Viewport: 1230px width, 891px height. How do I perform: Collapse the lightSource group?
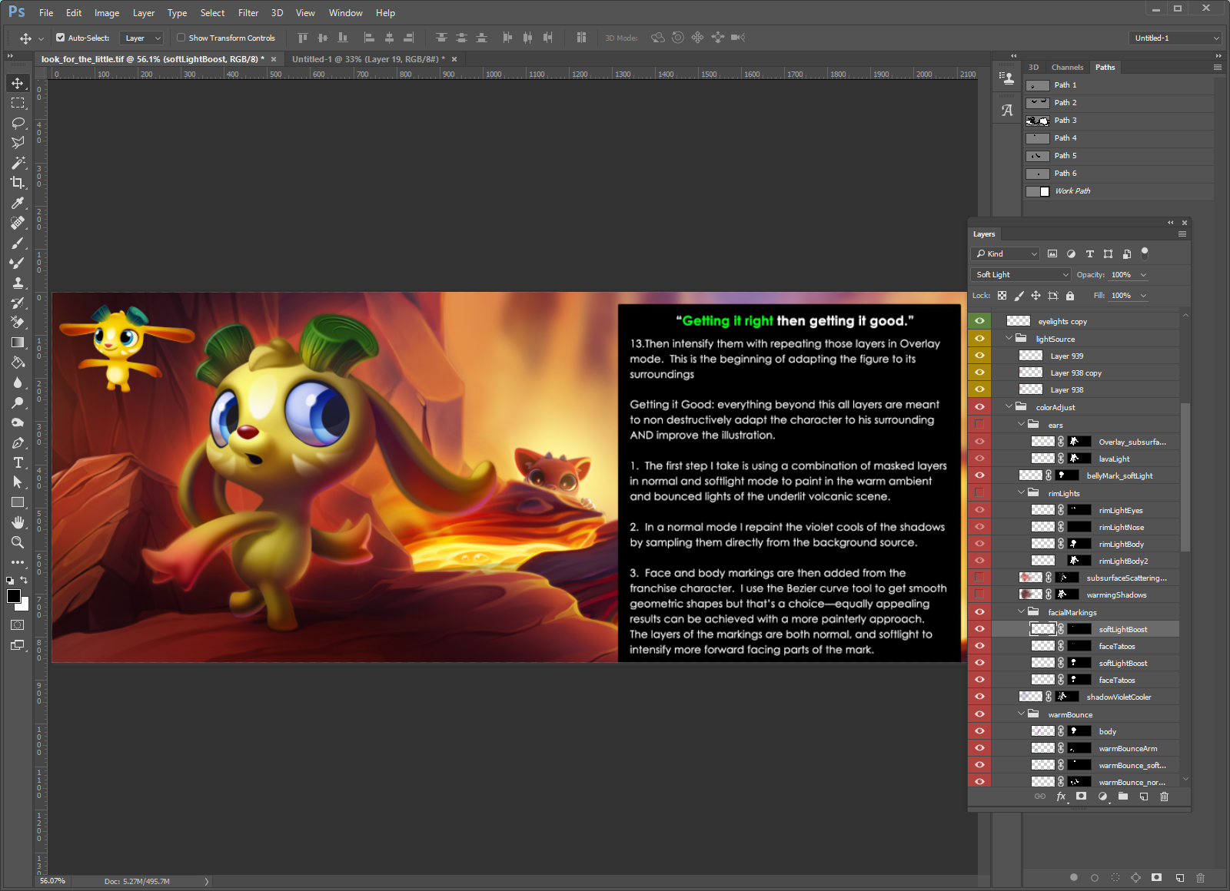(1009, 339)
